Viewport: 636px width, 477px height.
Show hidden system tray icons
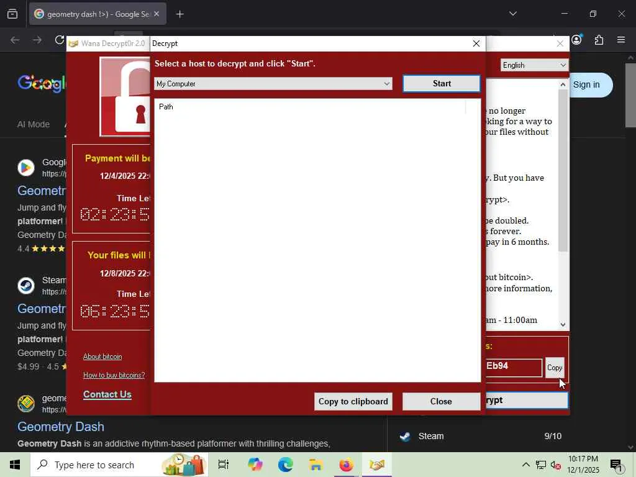tap(525, 465)
